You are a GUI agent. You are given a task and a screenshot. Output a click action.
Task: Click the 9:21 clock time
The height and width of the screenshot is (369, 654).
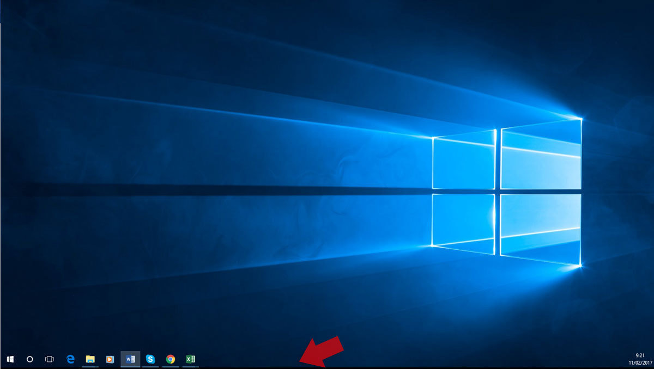640,355
